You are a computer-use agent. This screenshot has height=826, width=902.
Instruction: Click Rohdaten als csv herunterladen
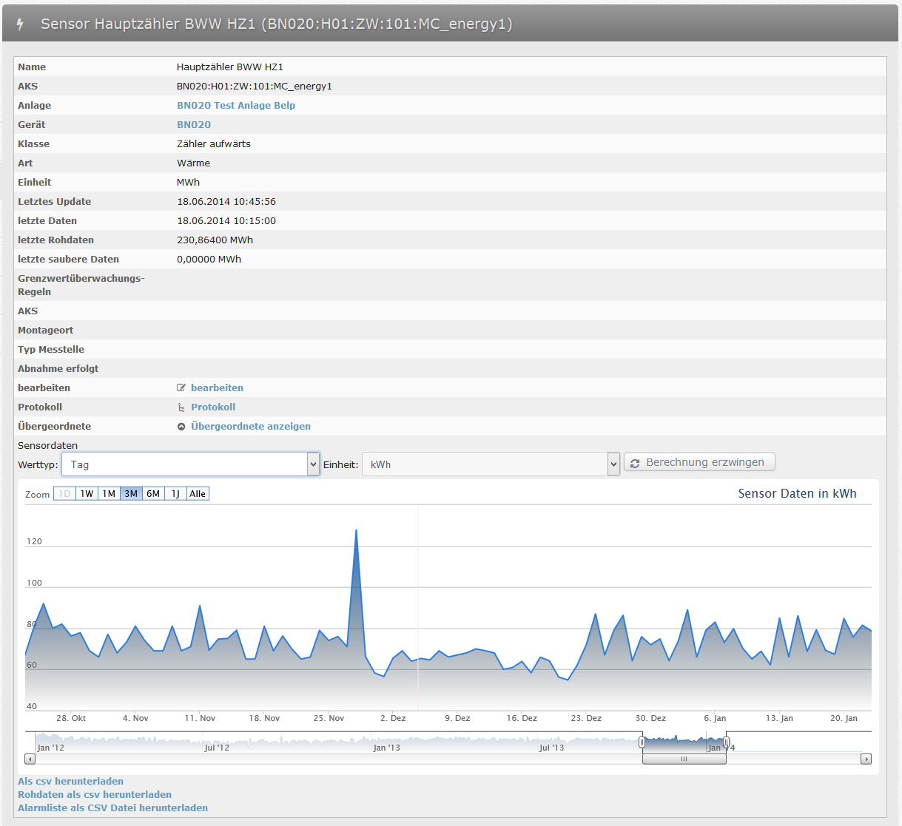[x=95, y=794]
